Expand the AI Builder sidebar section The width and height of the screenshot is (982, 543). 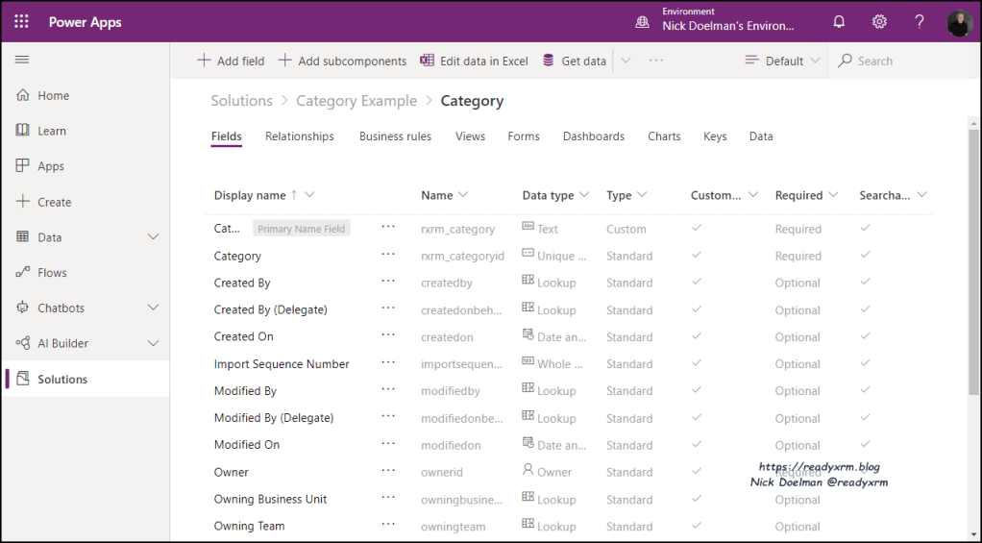click(x=153, y=343)
